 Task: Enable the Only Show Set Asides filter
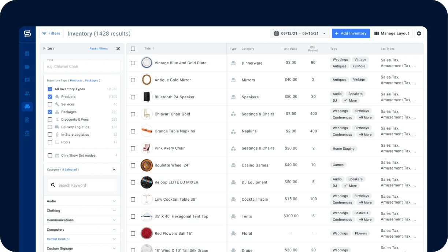(50, 155)
